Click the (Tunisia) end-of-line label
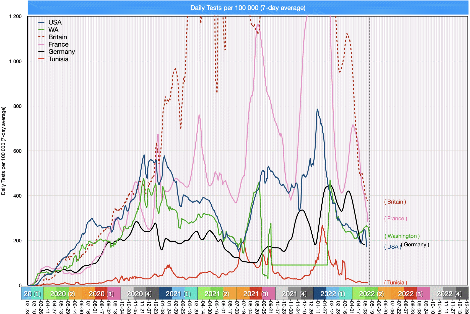470x314 pixels. click(x=395, y=282)
